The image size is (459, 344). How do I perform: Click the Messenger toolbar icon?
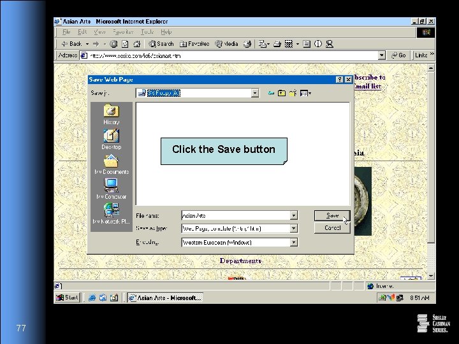330,44
